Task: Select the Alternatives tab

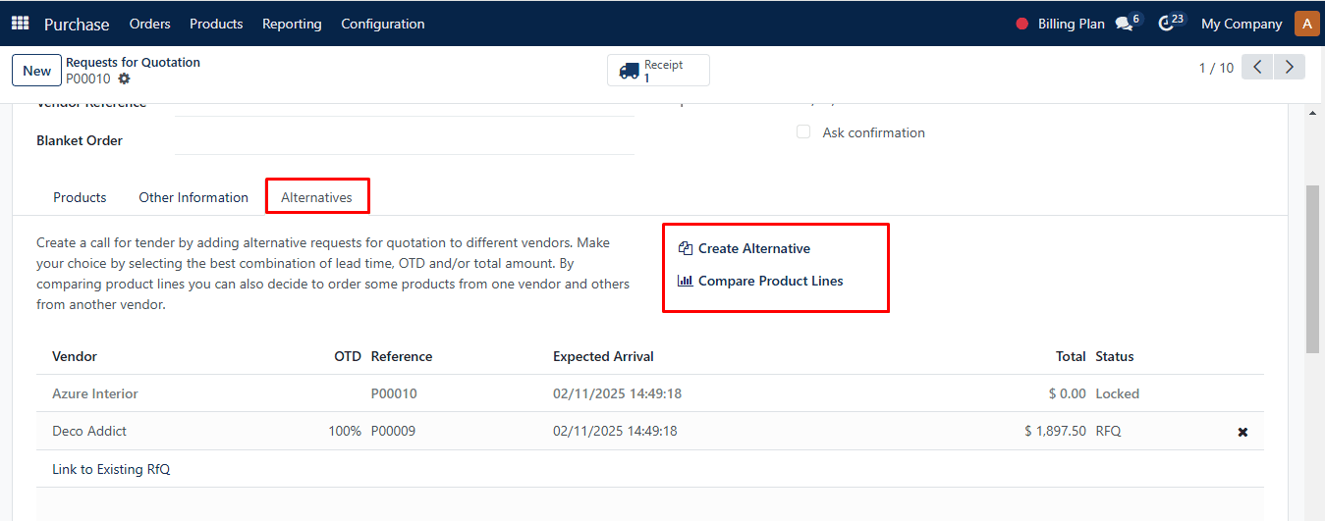Action: click(x=316, y=197)
